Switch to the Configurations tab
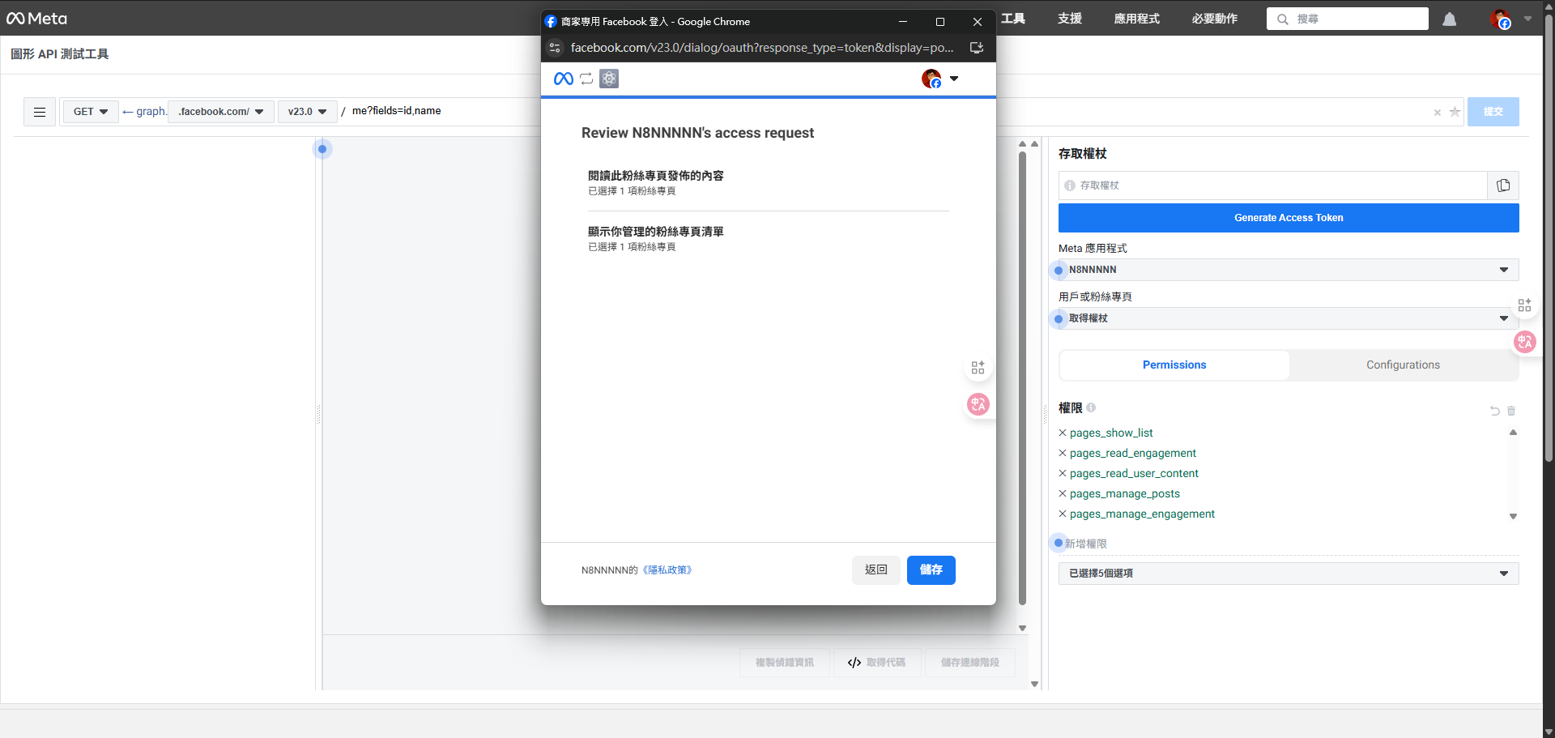Image resolution: width=1555 pixels, height=738 pixels. (1403, 365)
